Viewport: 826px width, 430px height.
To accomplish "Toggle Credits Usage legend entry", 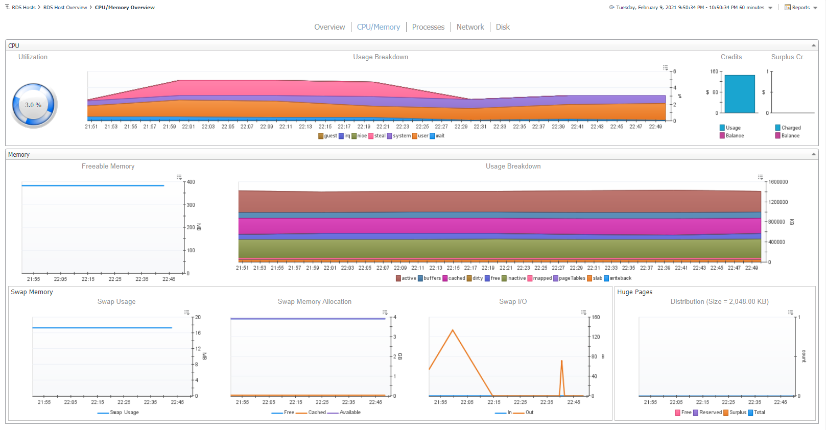I will coord(730,128).
